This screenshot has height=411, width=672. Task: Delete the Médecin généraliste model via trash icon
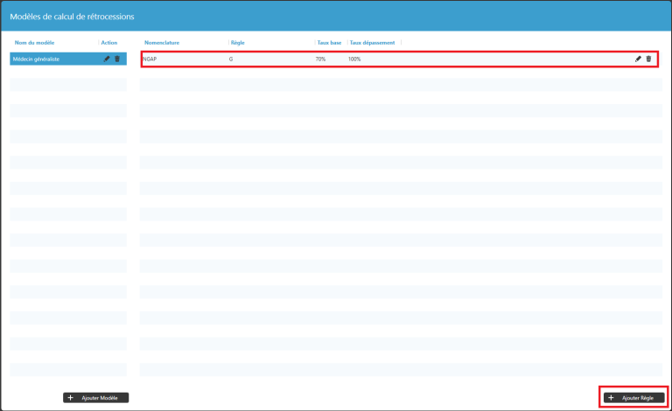[117, 59]
